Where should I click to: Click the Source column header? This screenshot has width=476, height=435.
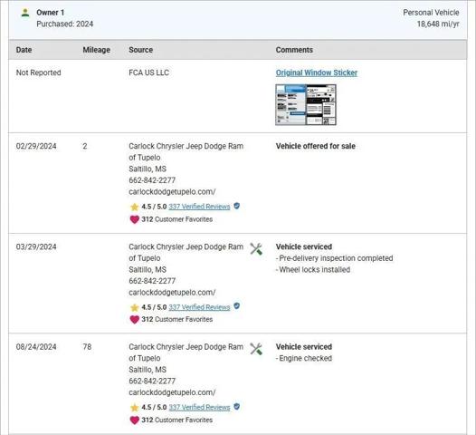click(x=140, y=50)
